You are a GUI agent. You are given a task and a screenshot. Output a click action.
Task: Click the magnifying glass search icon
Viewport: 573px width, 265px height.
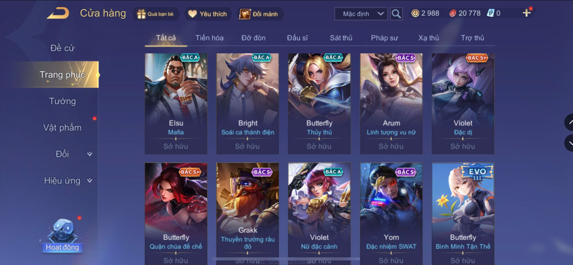[396, 14]
